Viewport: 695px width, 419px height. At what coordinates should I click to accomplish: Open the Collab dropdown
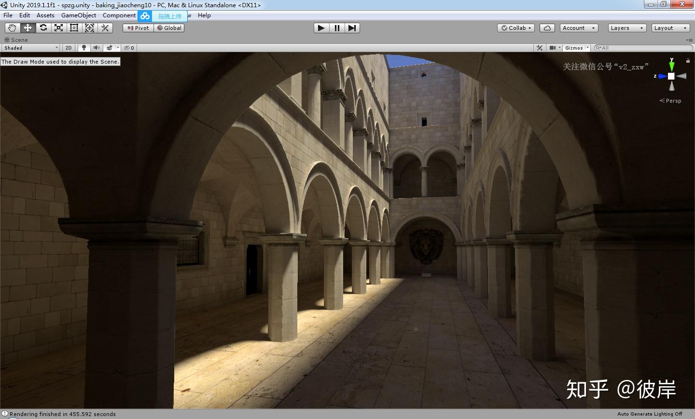[516, 28]
